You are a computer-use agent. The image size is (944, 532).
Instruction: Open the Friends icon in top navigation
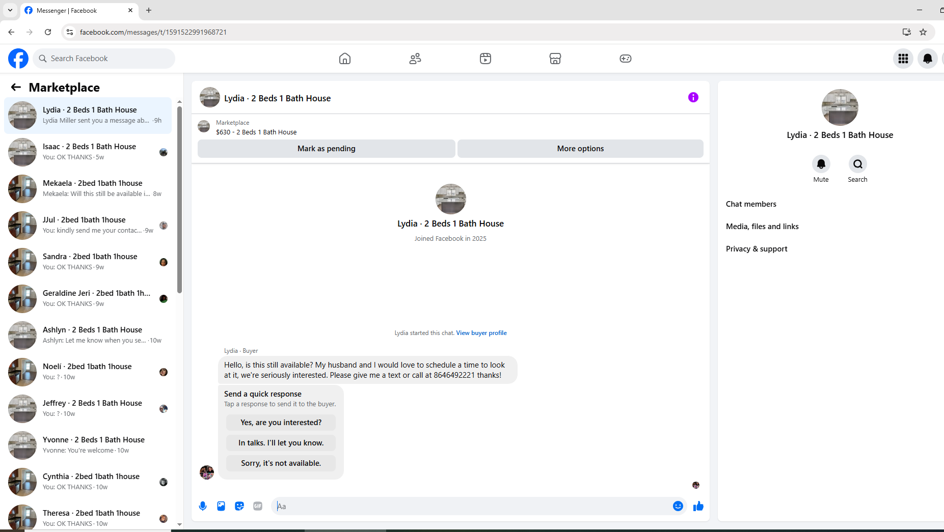point(415,59)
